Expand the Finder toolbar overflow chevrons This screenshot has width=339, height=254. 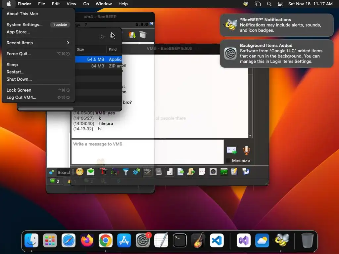tap(102, 36)
